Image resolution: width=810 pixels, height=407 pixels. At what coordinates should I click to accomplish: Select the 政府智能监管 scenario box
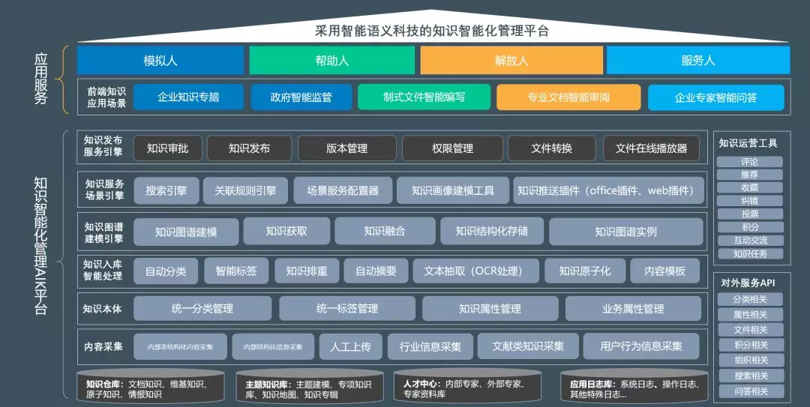pyautogui.click(x=301, y=97)
